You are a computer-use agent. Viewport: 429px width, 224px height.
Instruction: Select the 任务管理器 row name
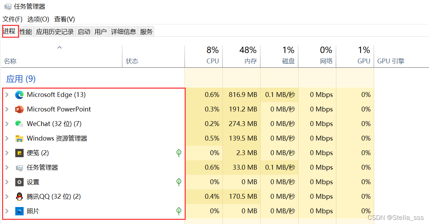pyautogui.click(x=42, y=168)
